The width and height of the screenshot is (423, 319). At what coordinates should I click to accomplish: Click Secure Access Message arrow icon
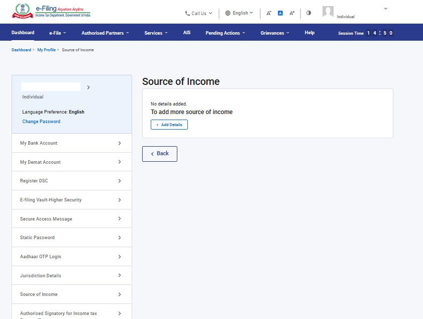click(x=120, y=219)
